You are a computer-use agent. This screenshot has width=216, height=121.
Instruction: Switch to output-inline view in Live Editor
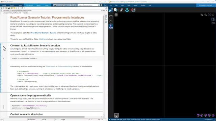click(x=106, y=19)
